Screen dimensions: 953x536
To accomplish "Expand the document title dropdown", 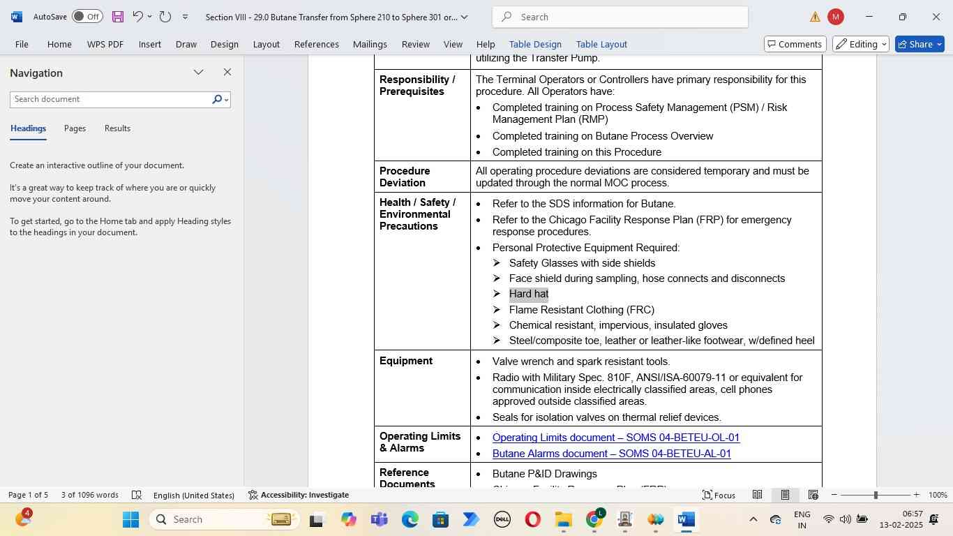I will point(465,17).
